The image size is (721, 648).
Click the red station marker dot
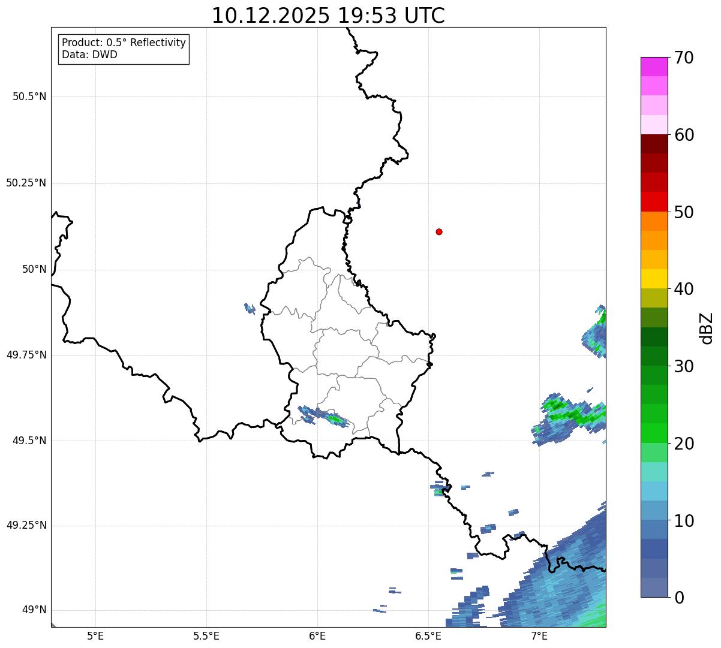pyautogui.click(x=439, y=231)
